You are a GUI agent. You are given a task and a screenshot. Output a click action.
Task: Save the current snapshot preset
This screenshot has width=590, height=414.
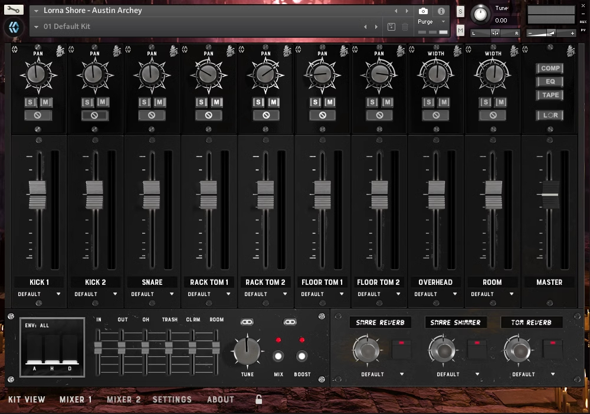[391, 27]
